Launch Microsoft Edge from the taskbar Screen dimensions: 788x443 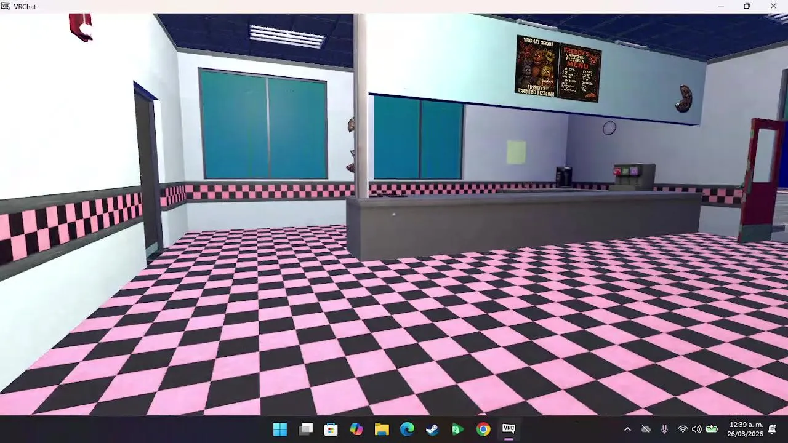pyautogui.click(x=407, y=429)
